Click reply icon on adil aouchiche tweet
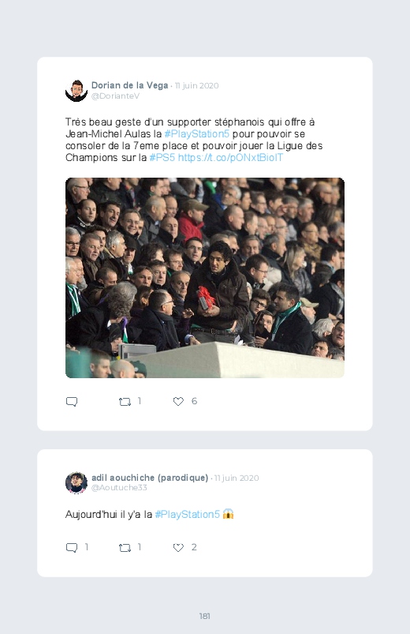This screenshot has width=410, height=634. pyautogui.click(x=72, y=547)
